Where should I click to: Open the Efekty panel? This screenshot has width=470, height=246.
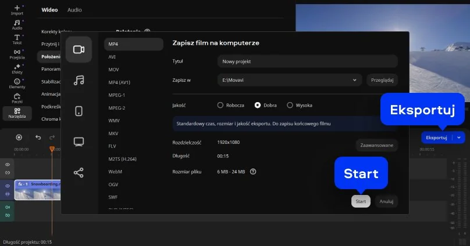pyautogui.click(x=17, y=68)
